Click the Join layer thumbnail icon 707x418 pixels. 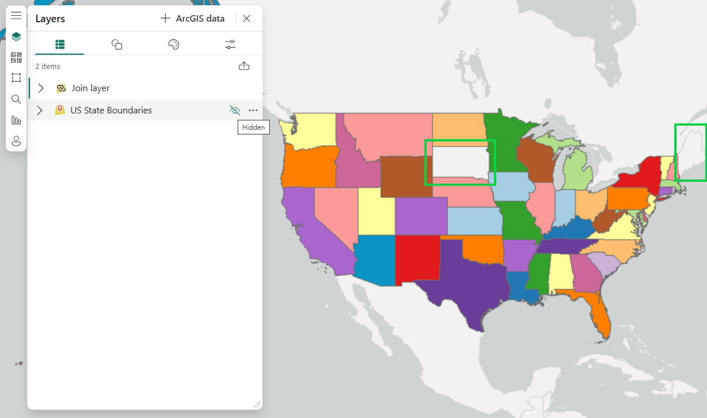tap(61, 88)
